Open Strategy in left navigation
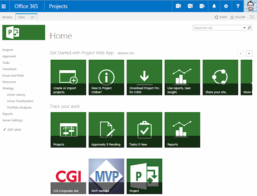This screenshot has width=257, height=196. pyautogui.click(x=8, y=88)
